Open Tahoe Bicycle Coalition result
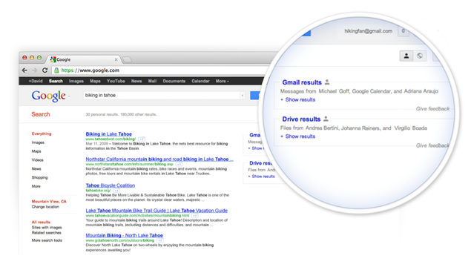 (111, 185)
